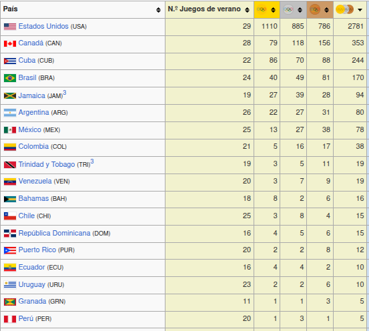Viewport: 369px width, 331px height.
Task: Open the Estados Unidos link
Action: pos(43,26)
